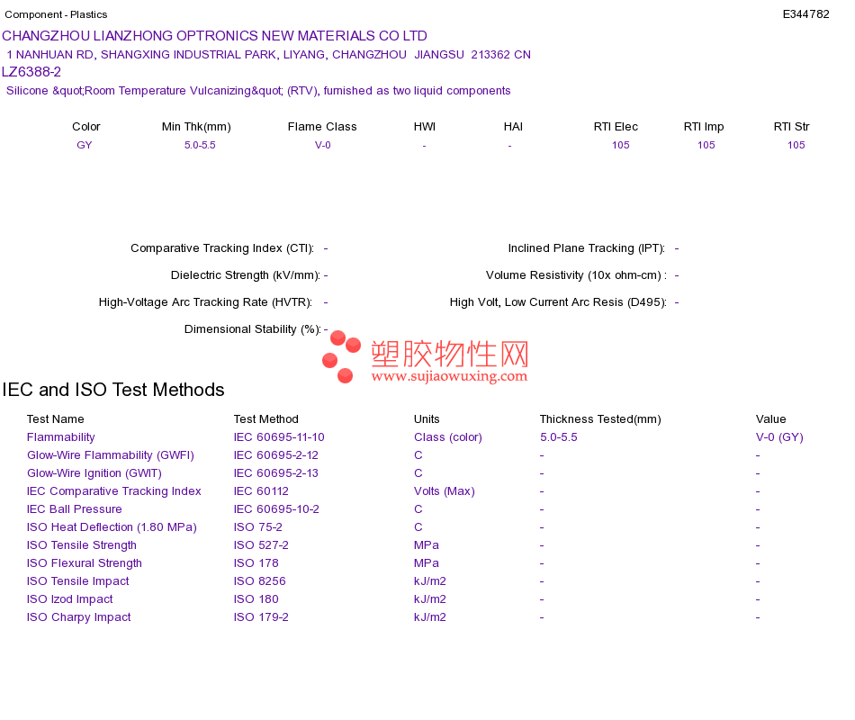Click the Flame Class column header
This screenshot has width=855, height=720.
click(x=322, y=127)
